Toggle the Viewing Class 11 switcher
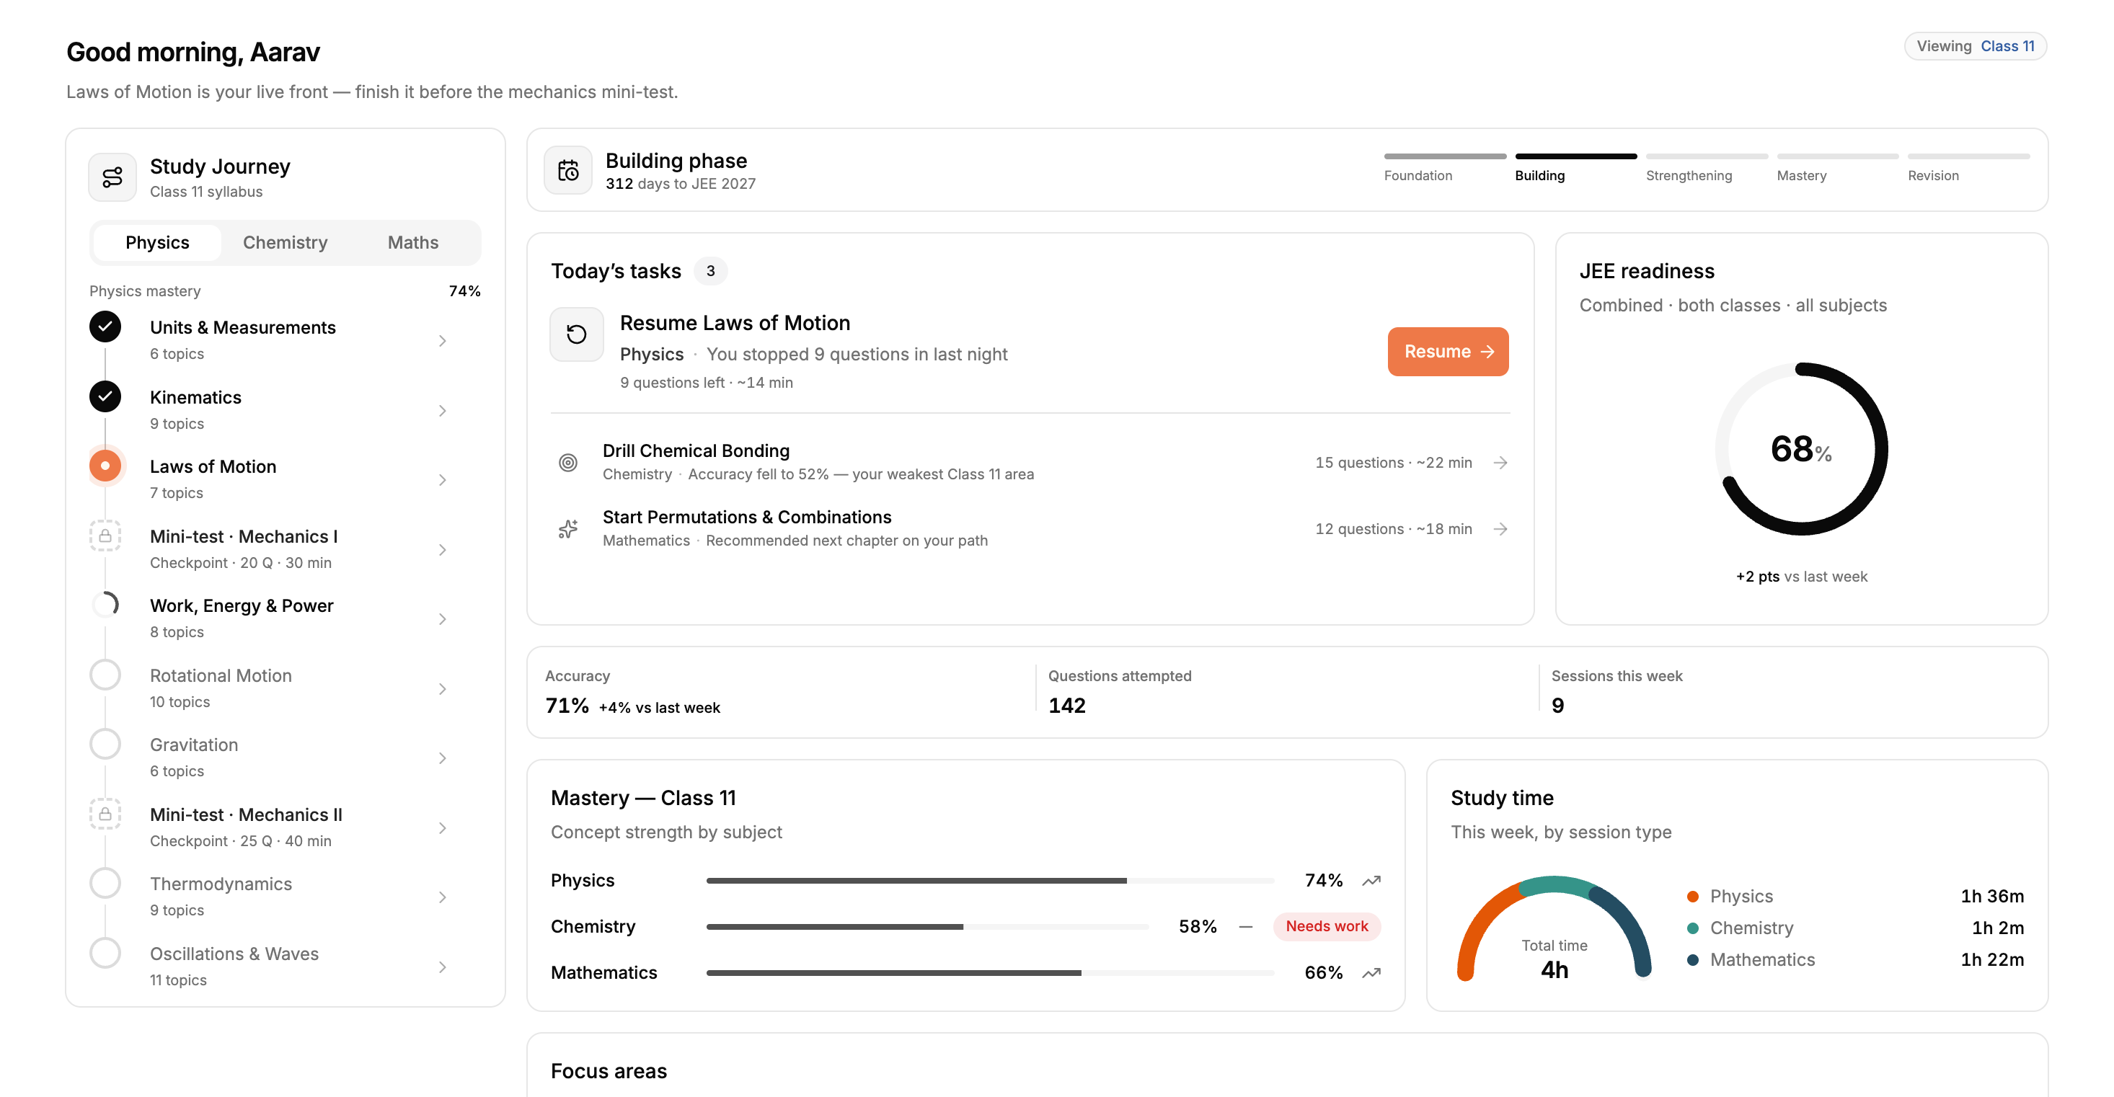The height and width of the screenshot is (1097, 2114). [1975, 46]
